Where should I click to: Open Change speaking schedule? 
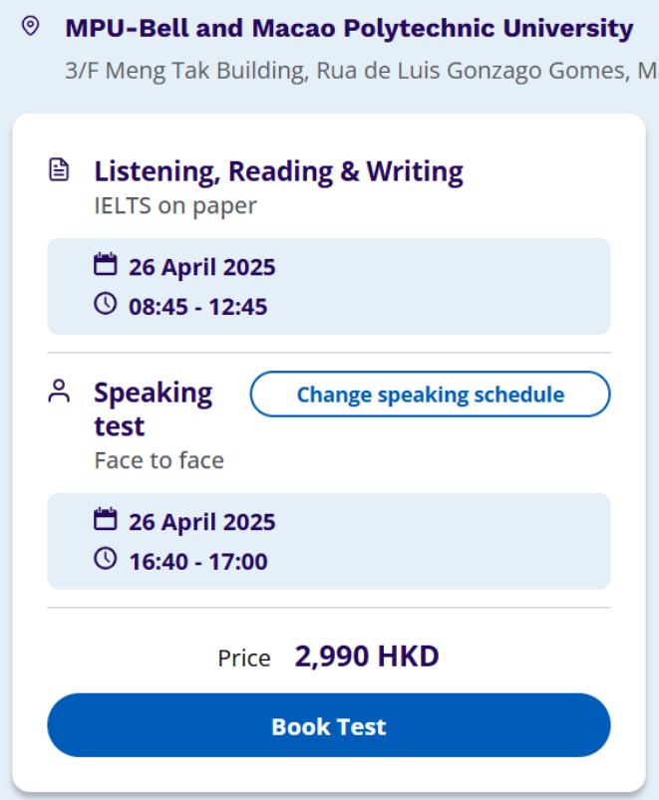click(430, 394)
